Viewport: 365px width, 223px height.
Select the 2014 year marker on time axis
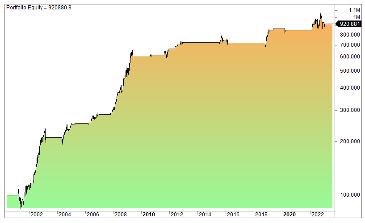point(205,215)
